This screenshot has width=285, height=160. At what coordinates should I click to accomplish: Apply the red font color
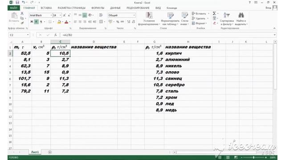click(66, 22)
